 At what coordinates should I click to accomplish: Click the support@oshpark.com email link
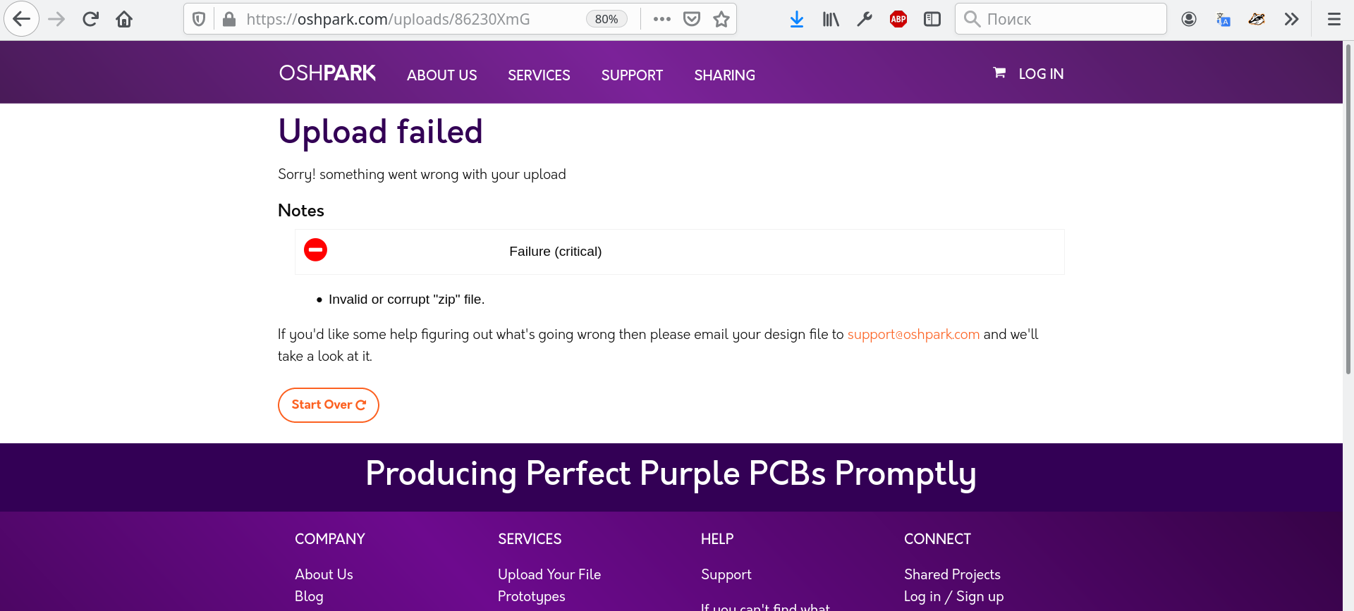coord(913,334)
